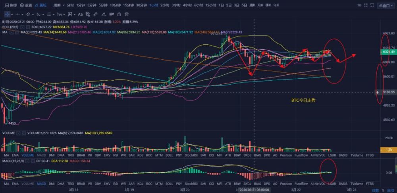397x193 pixels.
Task: Open the MACD(12,26,9) settings icon
Action: pyautogui.click(x=27, y=161)
